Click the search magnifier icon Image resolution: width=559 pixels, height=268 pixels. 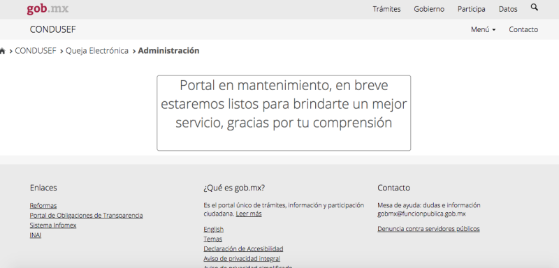[x=534, y=7]
